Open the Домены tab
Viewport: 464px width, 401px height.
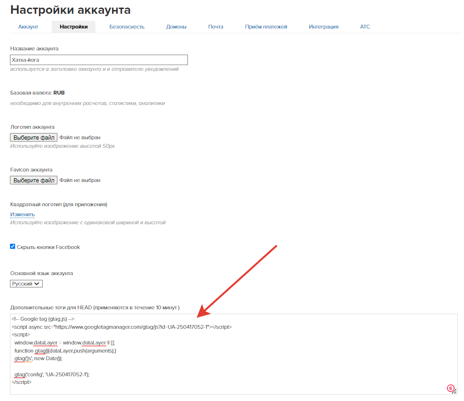click(176, 27)
